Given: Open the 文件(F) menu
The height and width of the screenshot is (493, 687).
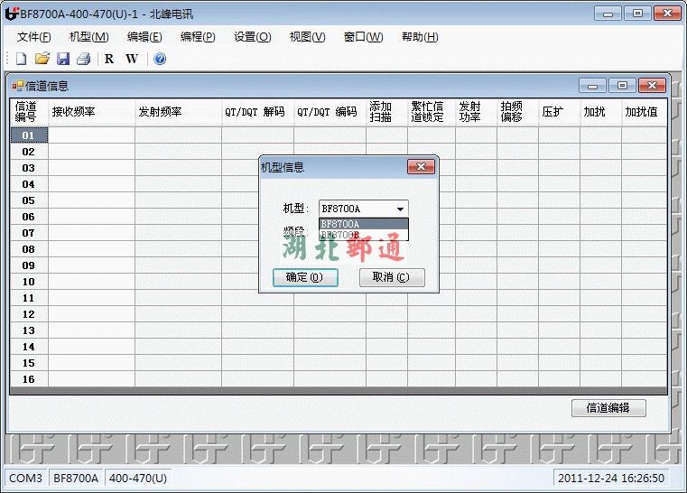Looking at the screenshot, I should 34,37.
